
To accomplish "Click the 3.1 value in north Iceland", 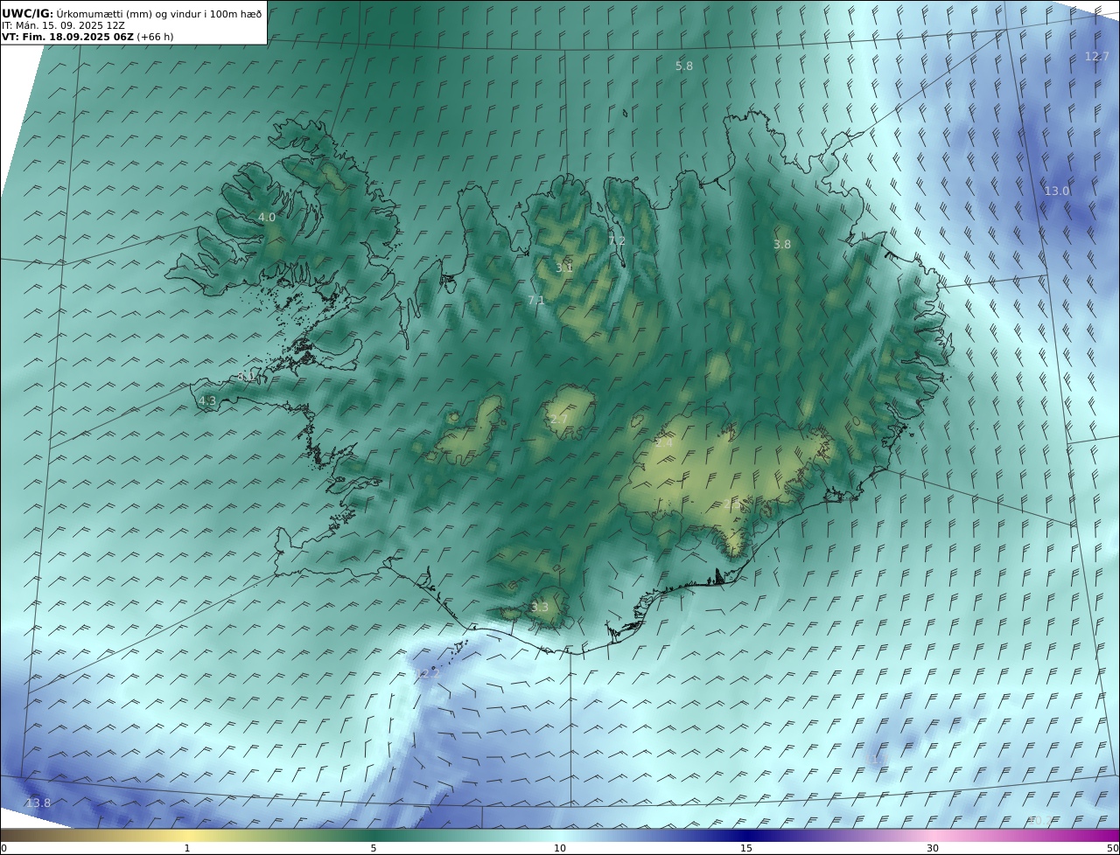I will (564, 268).
